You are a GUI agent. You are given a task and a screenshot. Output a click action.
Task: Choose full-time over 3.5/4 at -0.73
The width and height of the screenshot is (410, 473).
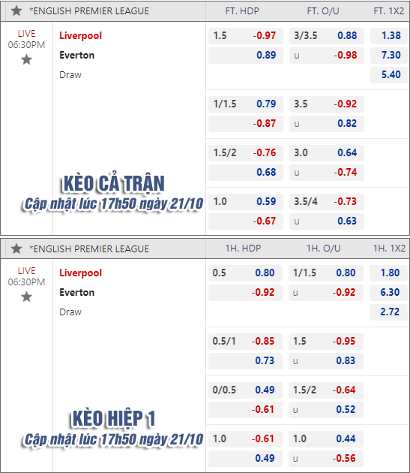(x=326, y=201)
